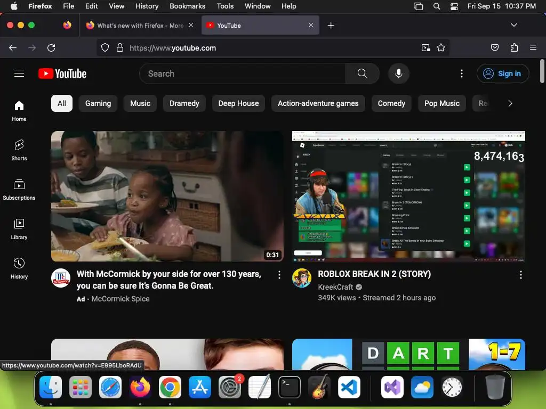The width and height of the screenshot is (546, 409).
Task: Open the Firefox File menu
Action: coord(68,6)
